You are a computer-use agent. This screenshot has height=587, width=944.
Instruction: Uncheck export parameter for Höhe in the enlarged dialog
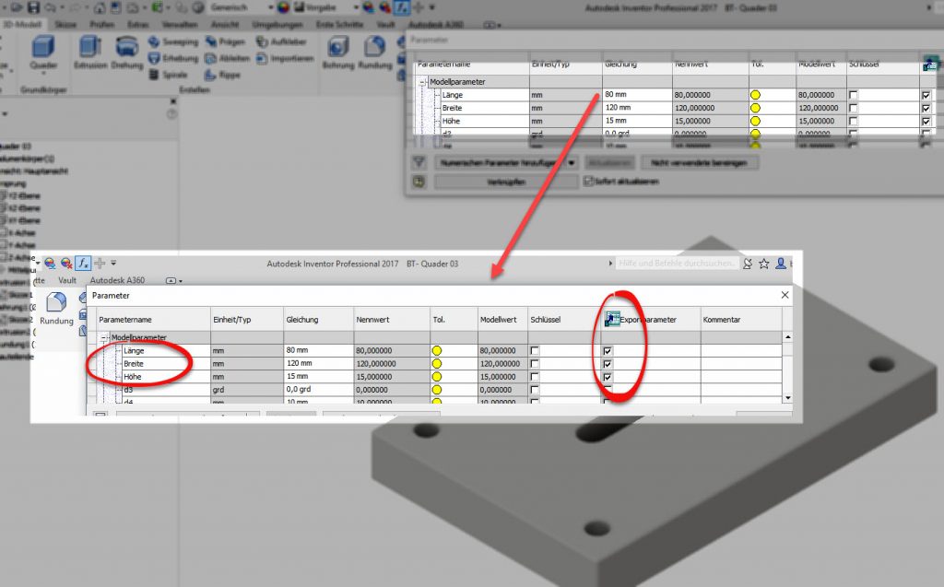(608, 378)
